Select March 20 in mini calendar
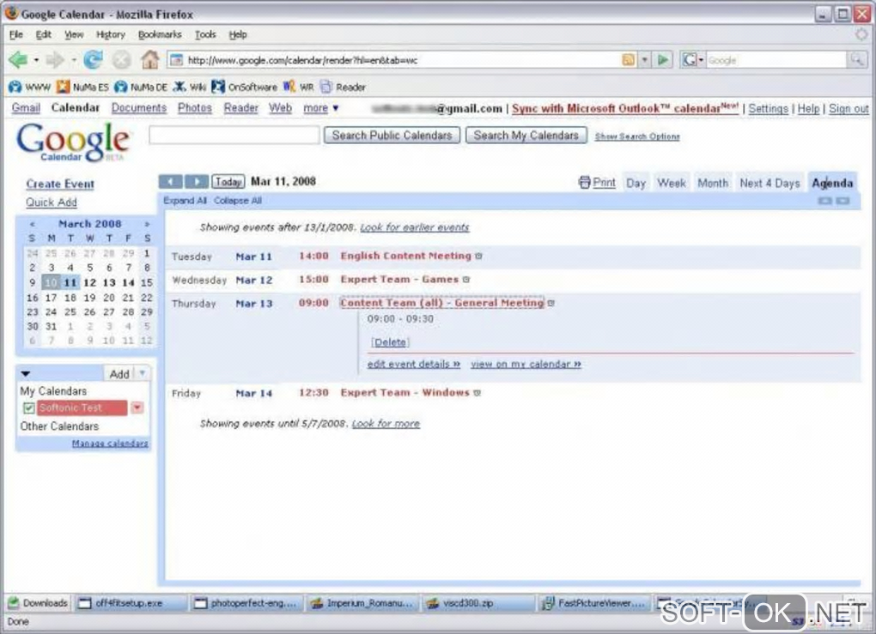The image size is (876, 634). [x=109, y=298]
